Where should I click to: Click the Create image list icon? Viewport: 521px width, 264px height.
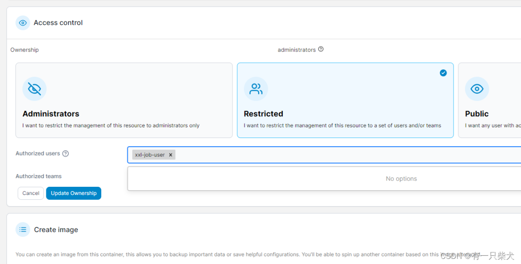point(23,229)
